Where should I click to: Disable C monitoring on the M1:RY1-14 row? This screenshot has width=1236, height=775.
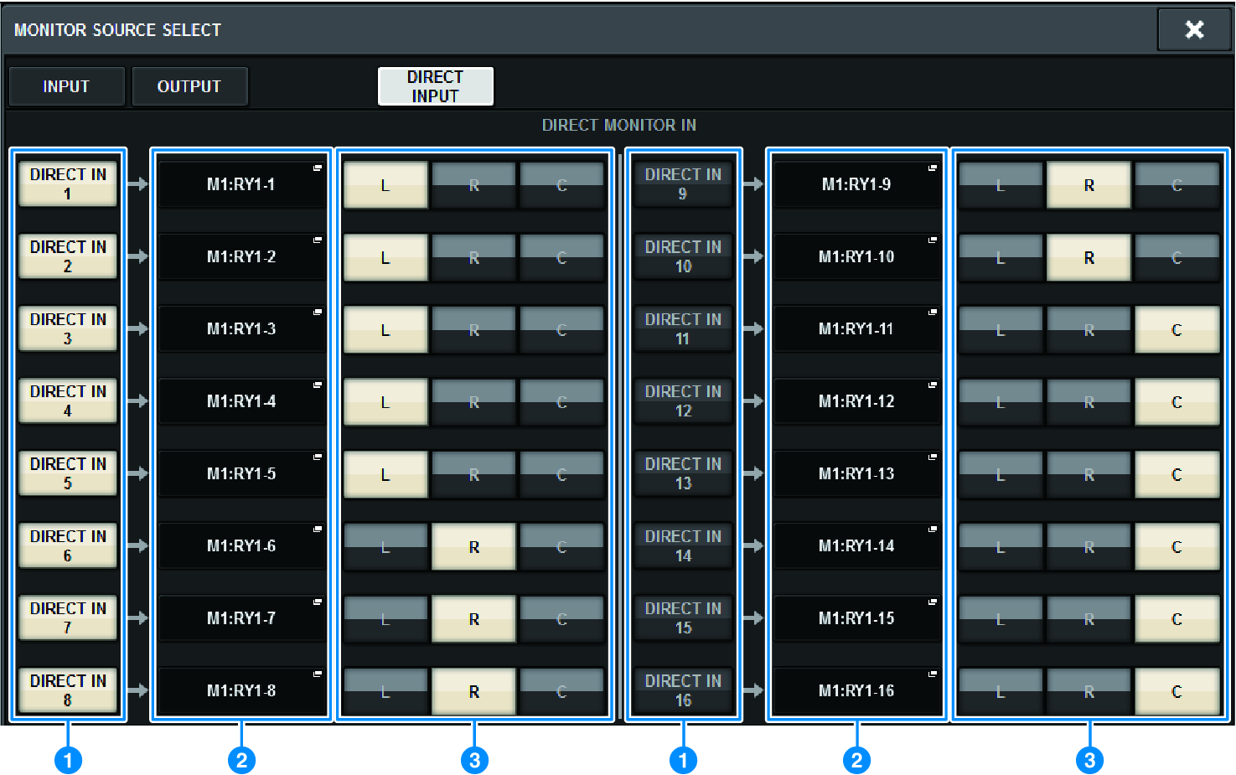[1177, 545]
